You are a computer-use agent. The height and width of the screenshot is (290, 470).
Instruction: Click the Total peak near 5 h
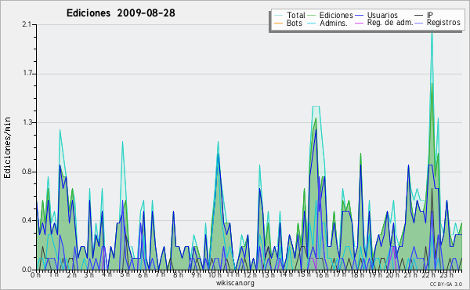tap(122, 142)
